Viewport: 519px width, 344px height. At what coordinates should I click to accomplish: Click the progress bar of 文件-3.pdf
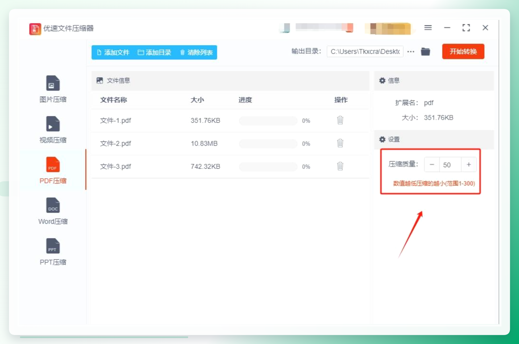268,167
